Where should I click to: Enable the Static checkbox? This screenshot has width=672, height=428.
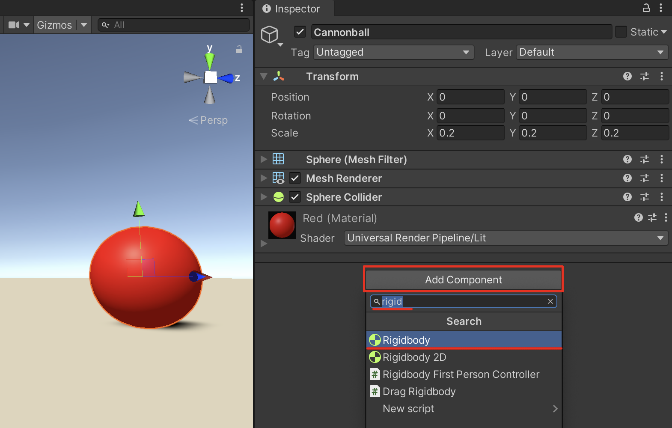click(x=621, y=32)
